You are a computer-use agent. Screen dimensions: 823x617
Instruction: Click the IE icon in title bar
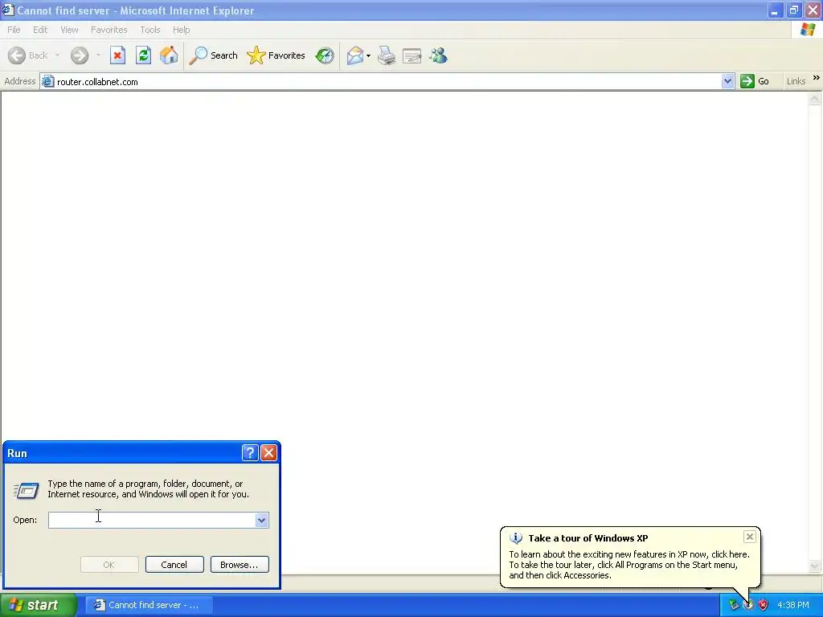pos(8,10)
